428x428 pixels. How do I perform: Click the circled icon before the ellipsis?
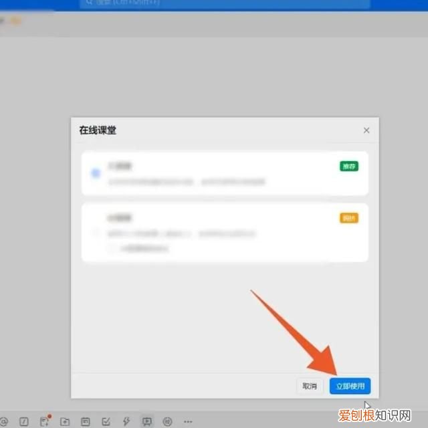point(167,422)
